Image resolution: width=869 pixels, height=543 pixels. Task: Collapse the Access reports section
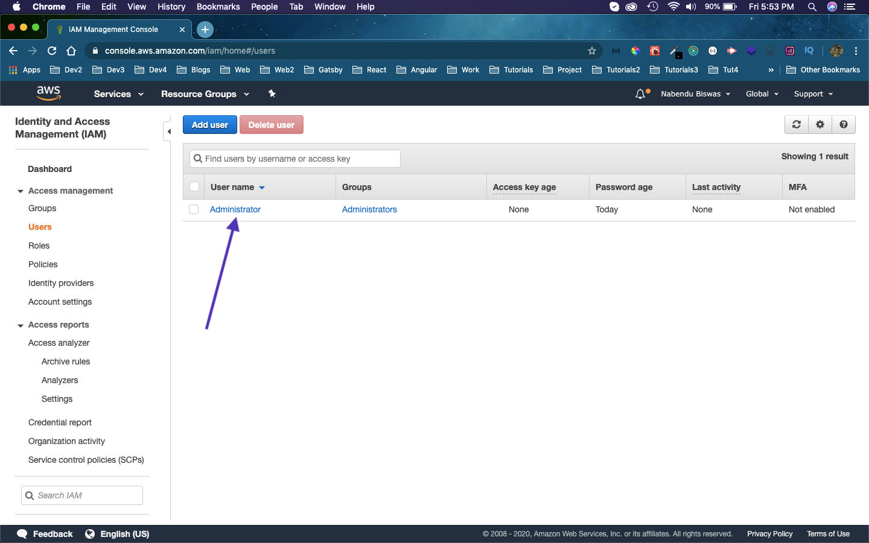pos(21,325)
